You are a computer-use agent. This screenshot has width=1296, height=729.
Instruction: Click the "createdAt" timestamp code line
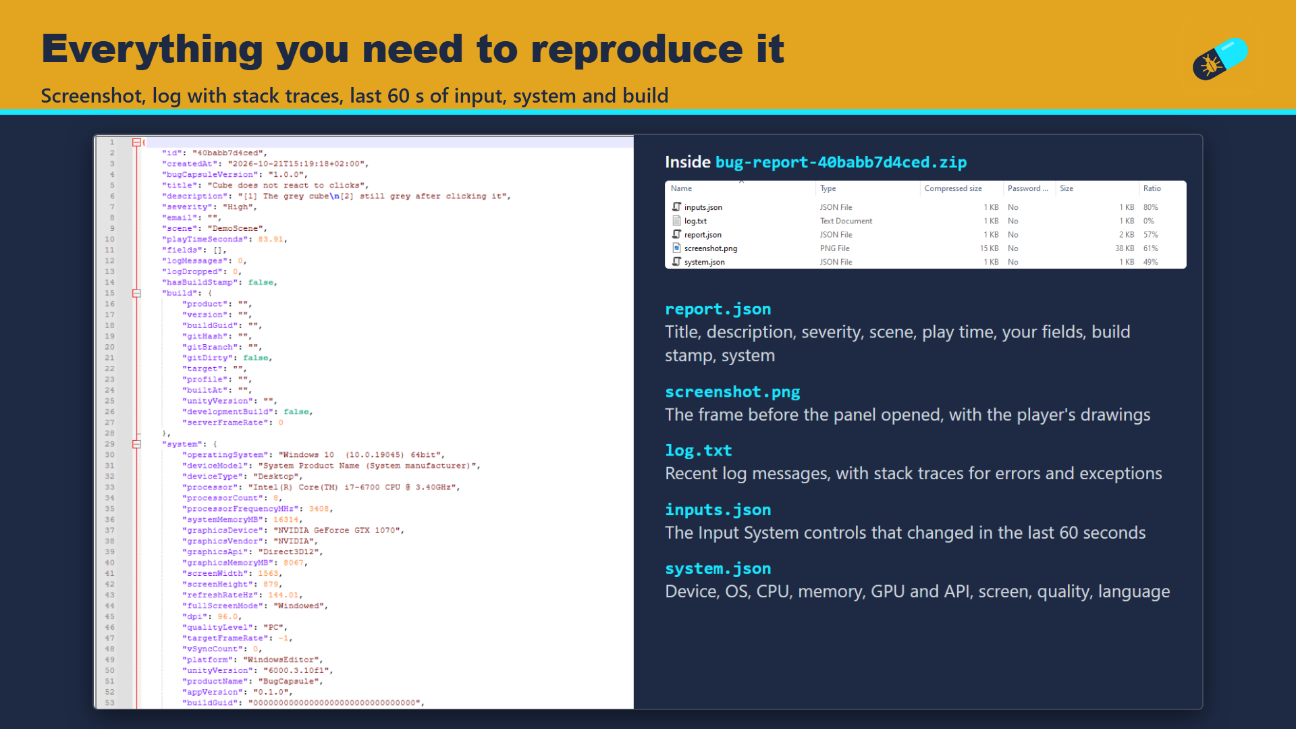pos(265,163)
